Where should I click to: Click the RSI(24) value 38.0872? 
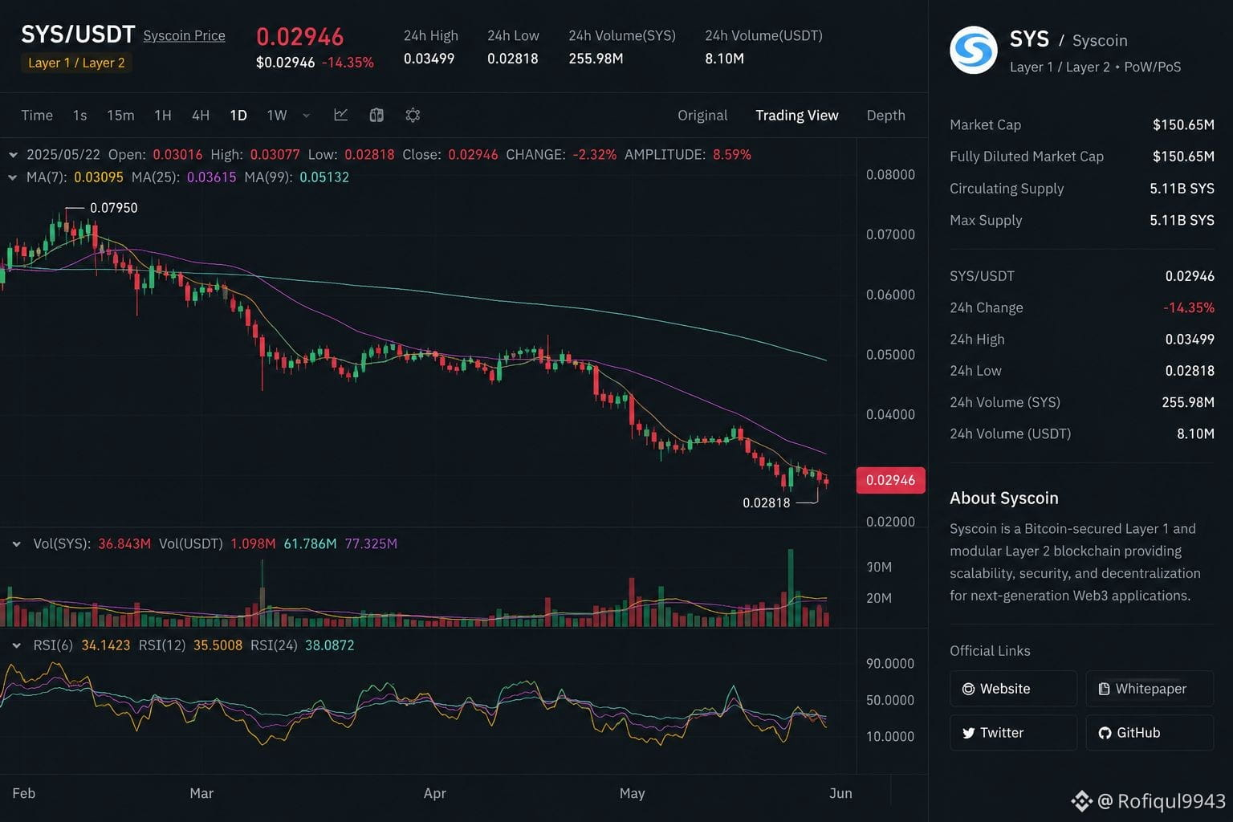pyautogui.click(x=330, y=645)
